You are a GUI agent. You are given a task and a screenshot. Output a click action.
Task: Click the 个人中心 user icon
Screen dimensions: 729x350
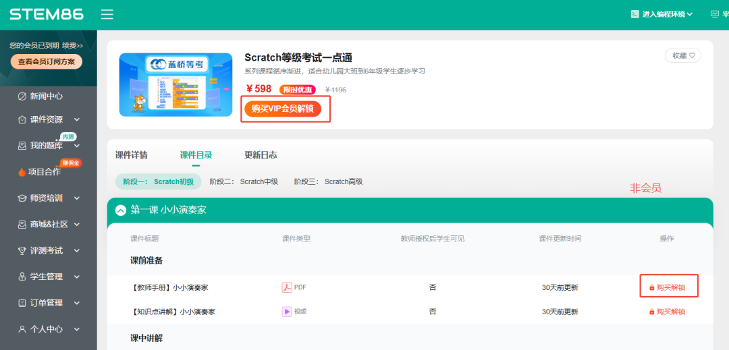22,329
